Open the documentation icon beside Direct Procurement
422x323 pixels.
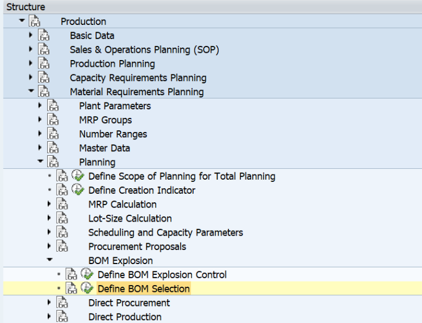click(62, 303)
